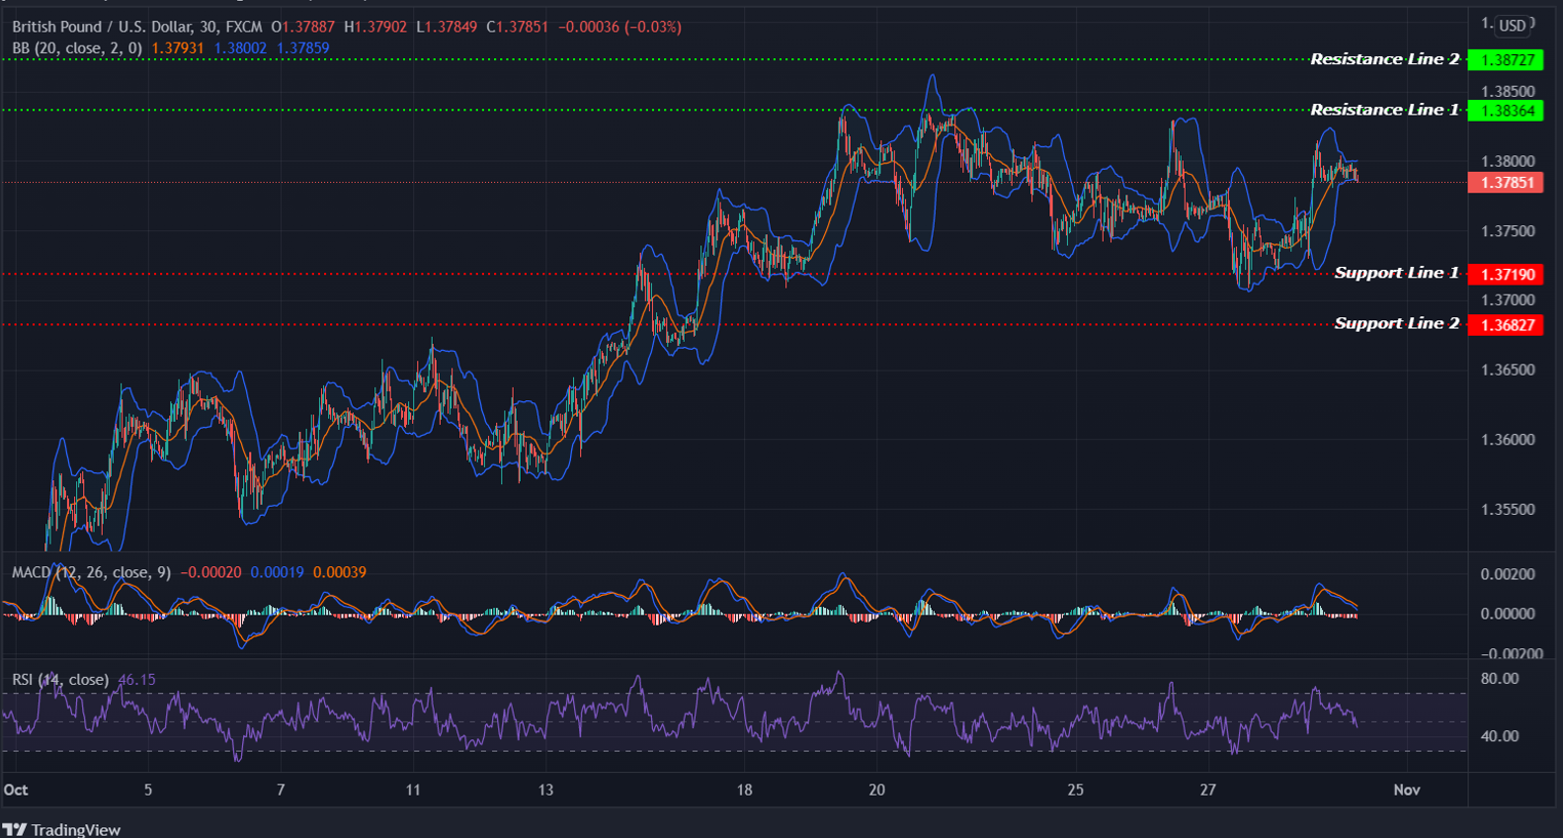Click the 1.37000 price axis label
Image resolution: width=1563 pixels, height=838 pixels.
(1508, 300)
